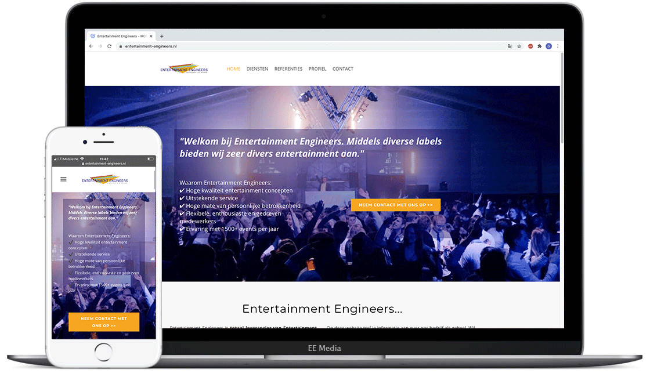The height and width of the screenshot is (373, 650).
Task: Click the address bar URL
Action: coord(151,46)
